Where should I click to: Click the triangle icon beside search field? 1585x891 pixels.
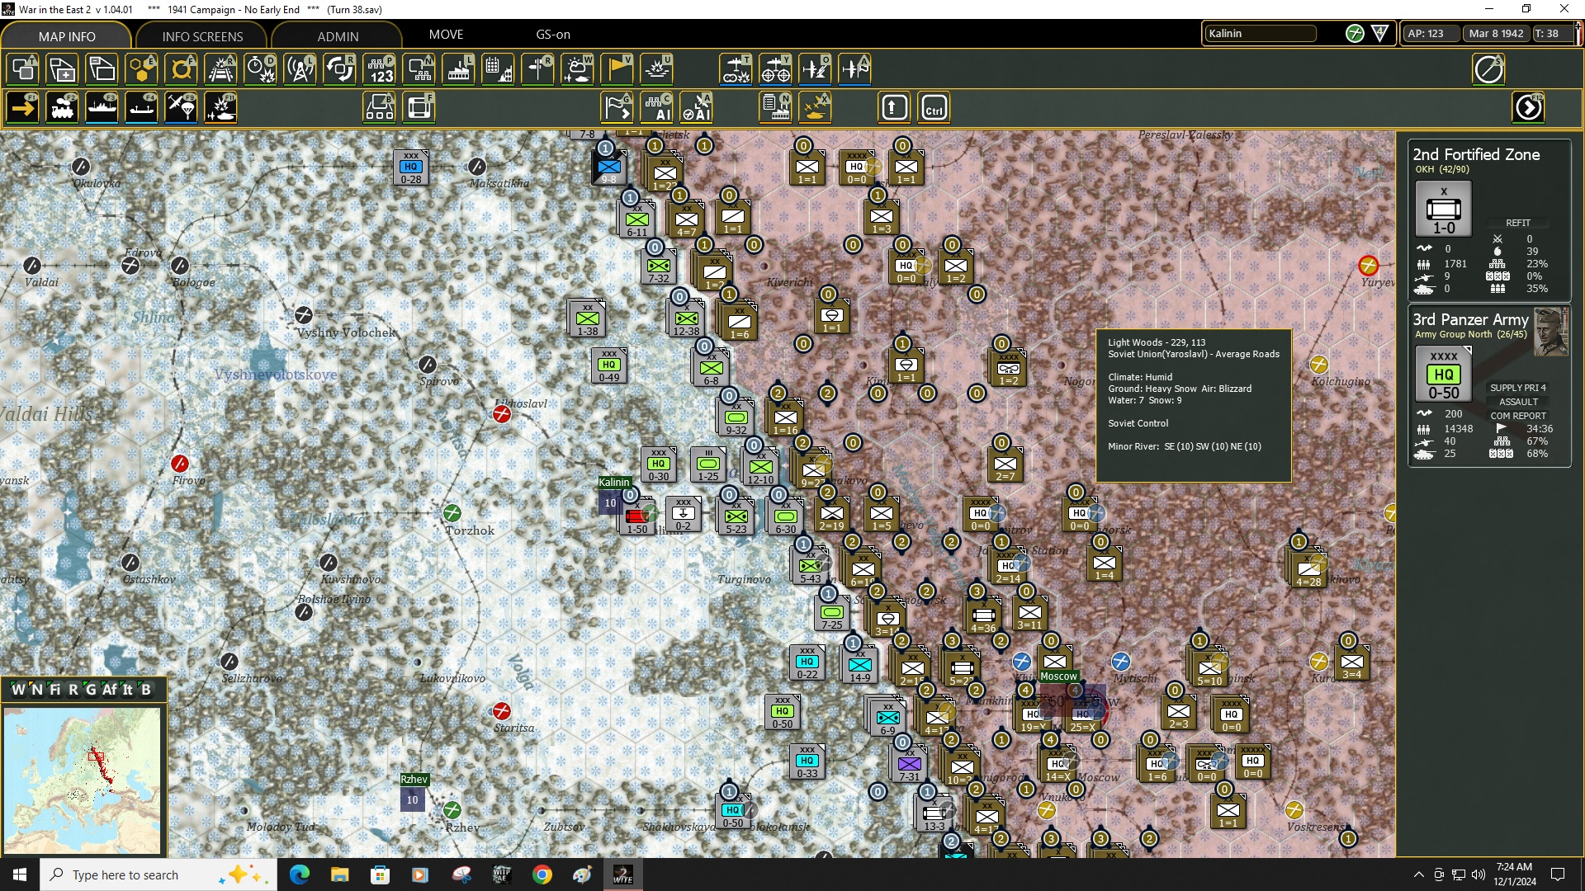click(x=1380, y=33)
